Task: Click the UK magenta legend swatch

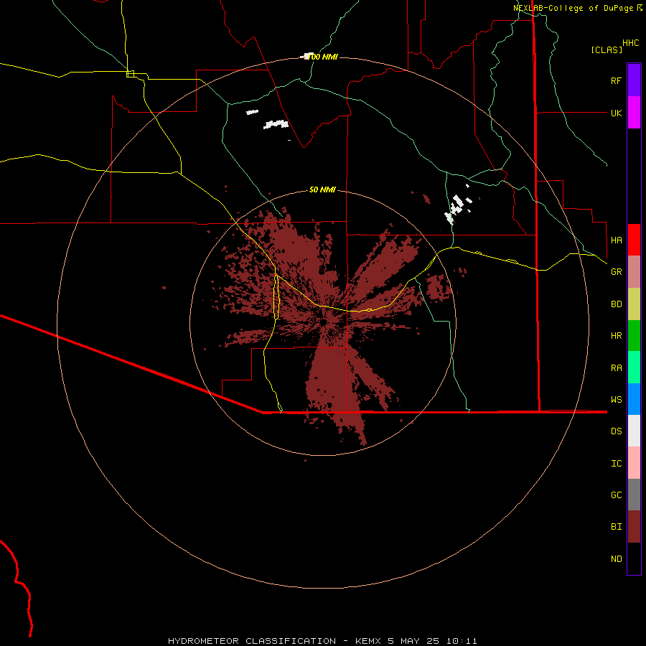Action: [x=634, y=113]
